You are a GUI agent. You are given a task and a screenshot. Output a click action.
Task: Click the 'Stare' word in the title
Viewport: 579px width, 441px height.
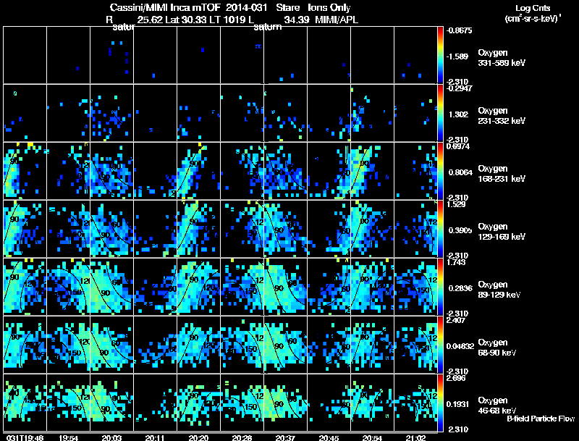coord(287,7)
